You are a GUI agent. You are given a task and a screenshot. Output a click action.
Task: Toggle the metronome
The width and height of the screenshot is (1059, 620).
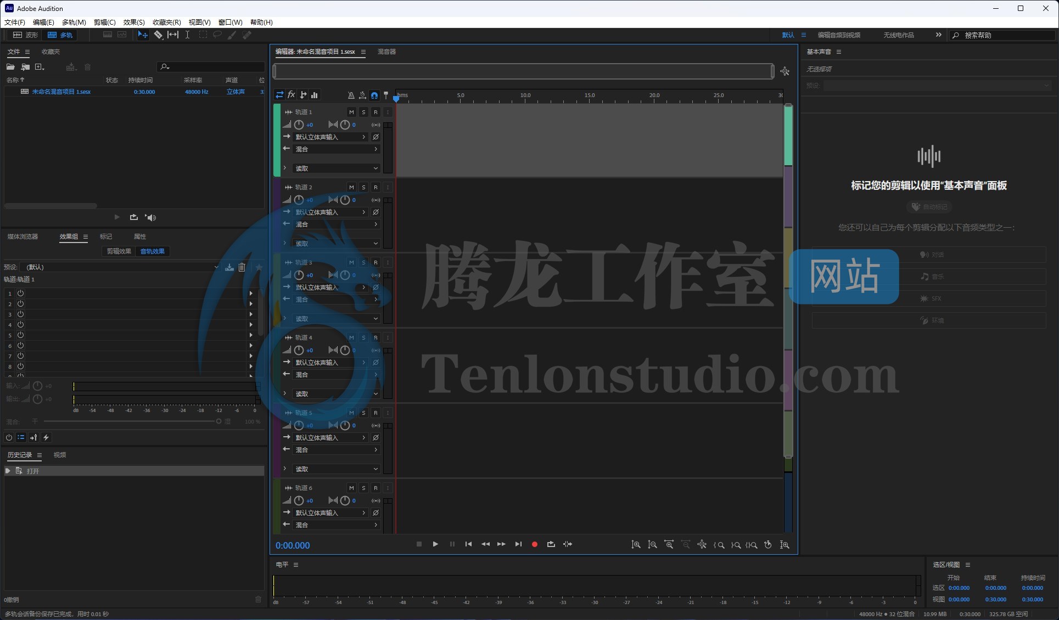(351, 95)
